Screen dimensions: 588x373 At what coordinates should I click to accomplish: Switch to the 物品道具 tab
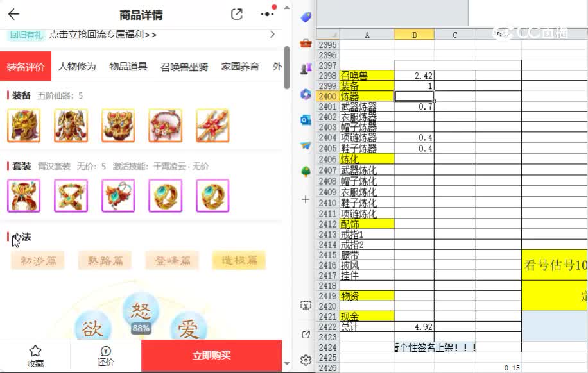point(127,65)
